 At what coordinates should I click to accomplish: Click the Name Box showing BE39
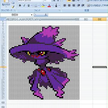coord(15,15)
